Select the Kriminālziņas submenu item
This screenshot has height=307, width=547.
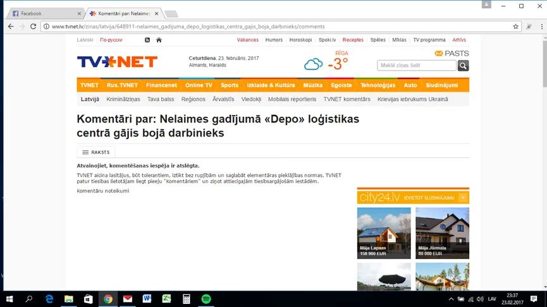[x=123, y=99]
